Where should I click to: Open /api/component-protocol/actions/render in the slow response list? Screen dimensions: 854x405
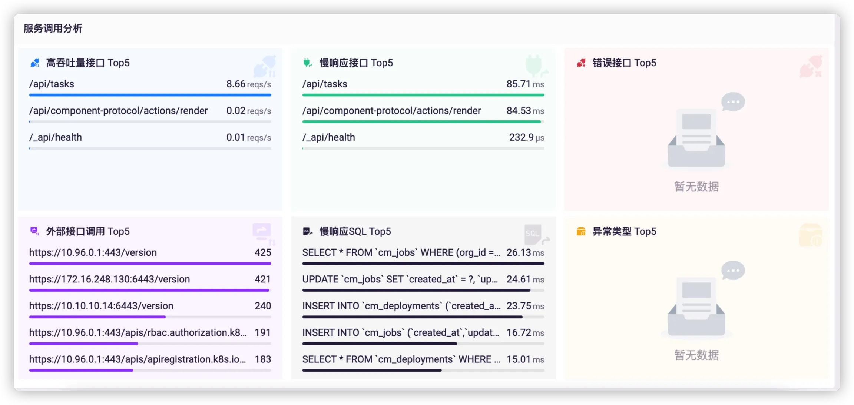tap(391, 111)
